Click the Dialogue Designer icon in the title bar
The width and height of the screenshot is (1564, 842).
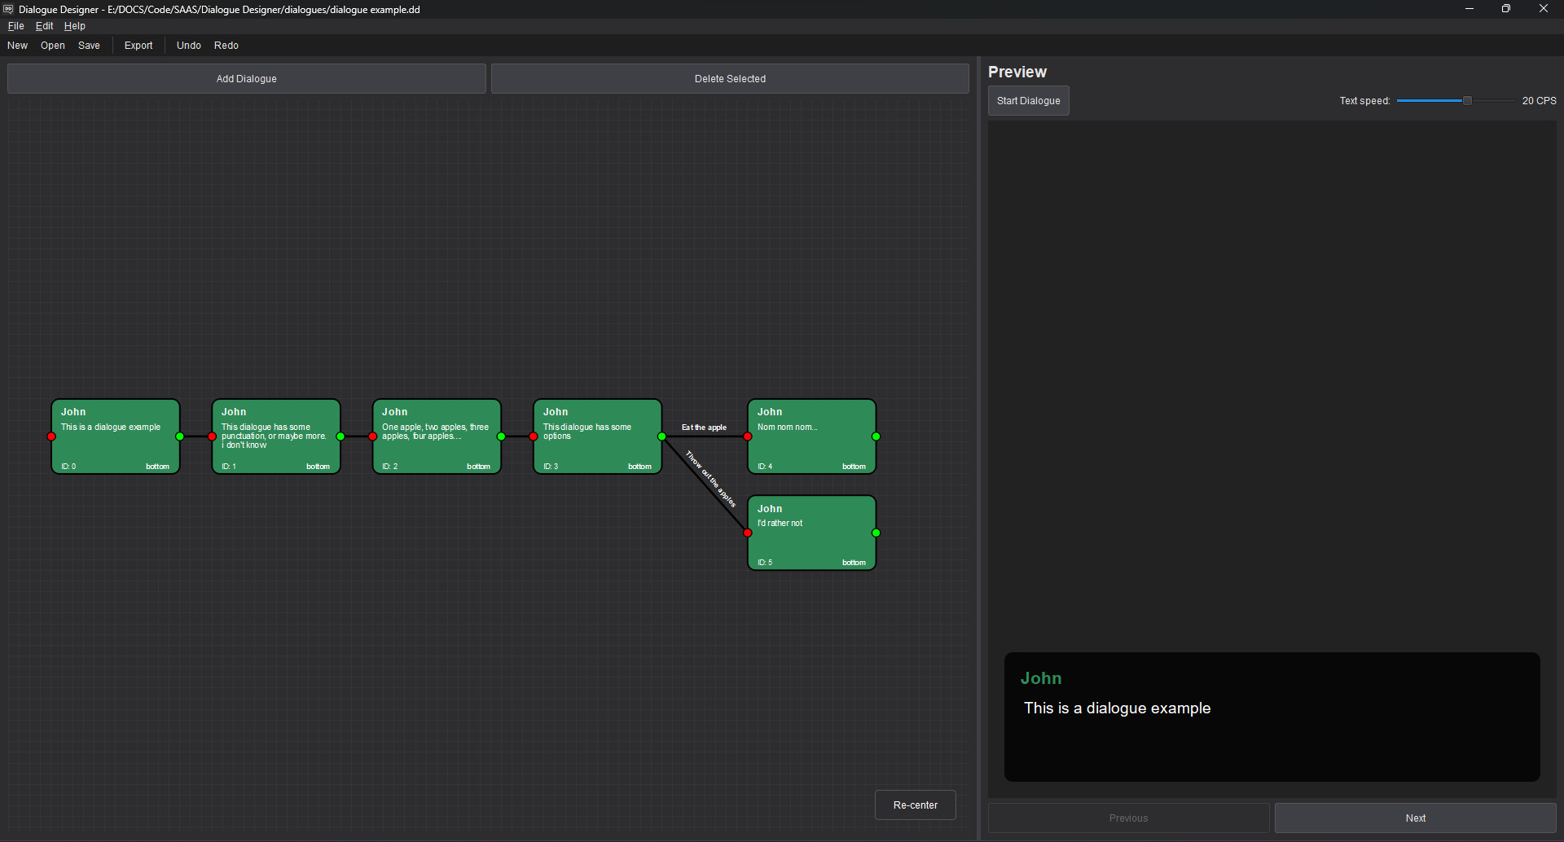pyautogui.click(x=8, y=9)
